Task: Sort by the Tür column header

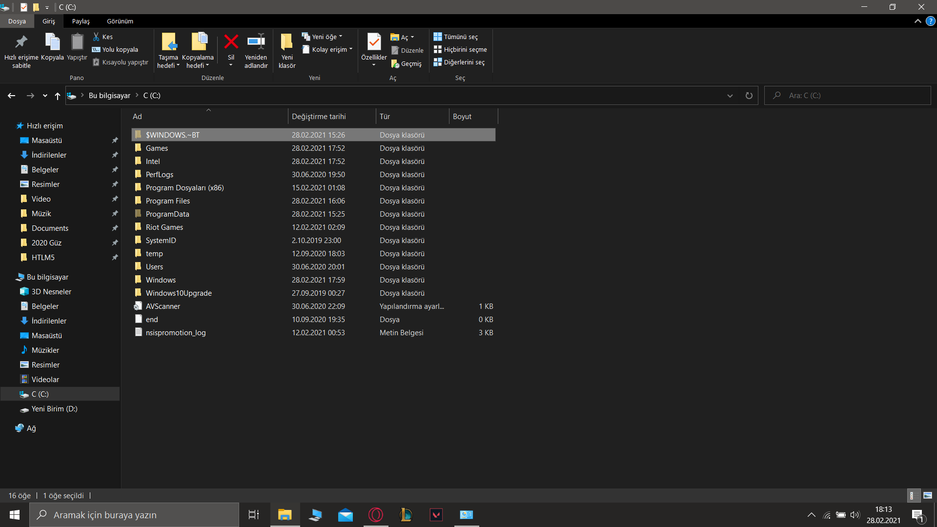Action: point(412,116)
